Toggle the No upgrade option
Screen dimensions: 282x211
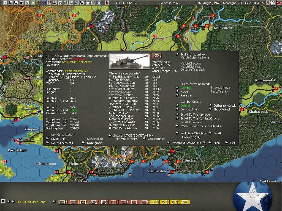pyautogui.click(x=94, y=143)
